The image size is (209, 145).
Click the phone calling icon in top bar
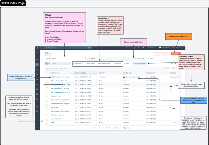point(127,48)
